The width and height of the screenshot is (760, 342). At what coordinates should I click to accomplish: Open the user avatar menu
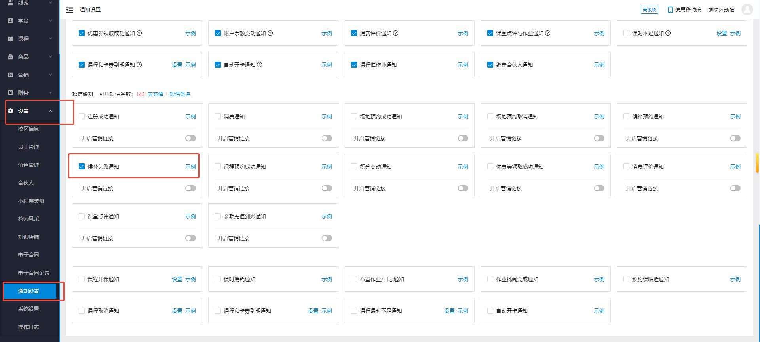(747, 9)
